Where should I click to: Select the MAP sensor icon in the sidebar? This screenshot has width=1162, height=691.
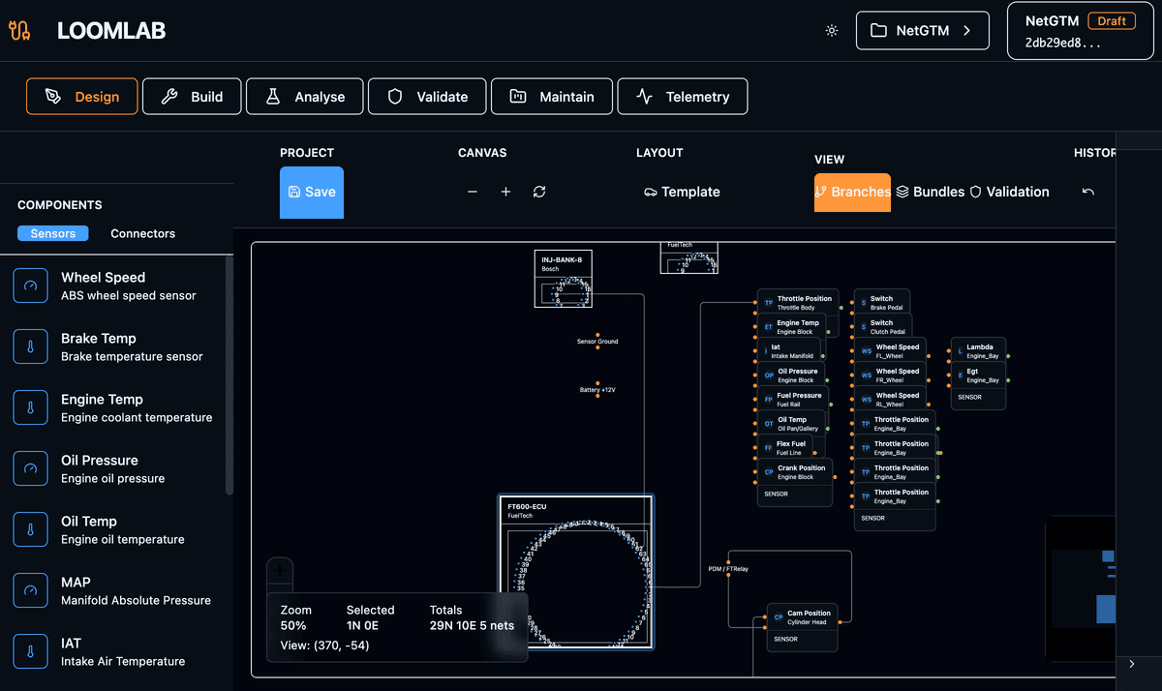point(30,590)
